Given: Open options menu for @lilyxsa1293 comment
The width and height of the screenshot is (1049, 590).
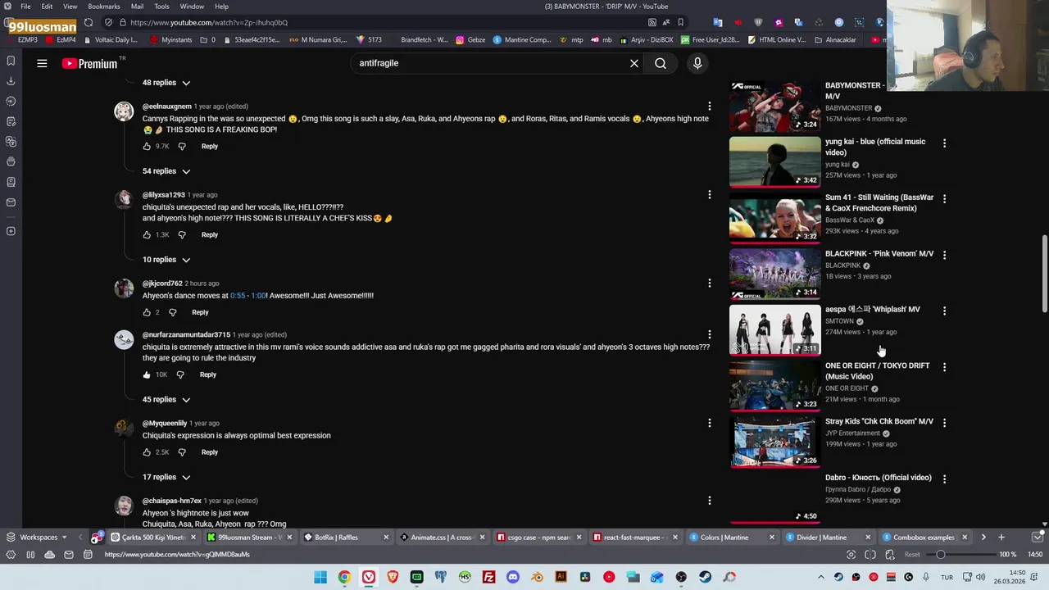Looking at the screenshot, I should [x=710, y=195].
